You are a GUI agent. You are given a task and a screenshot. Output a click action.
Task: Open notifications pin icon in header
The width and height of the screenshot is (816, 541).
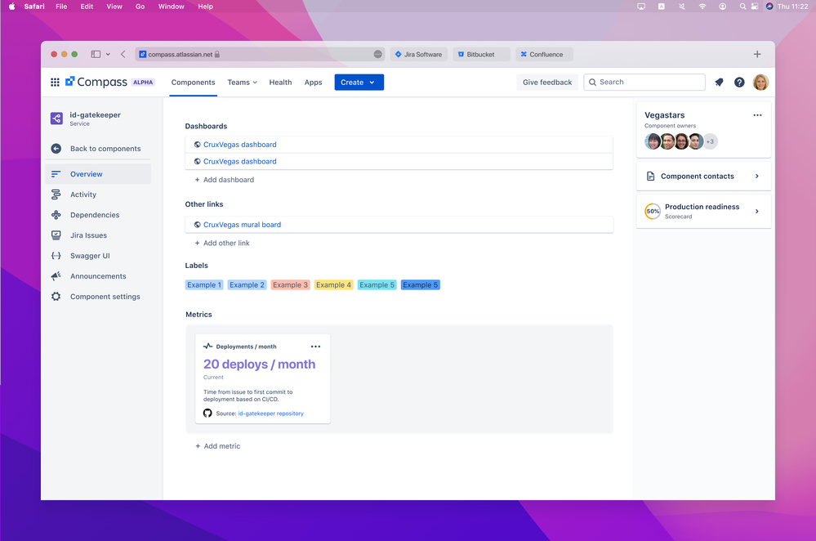point(719,83)
